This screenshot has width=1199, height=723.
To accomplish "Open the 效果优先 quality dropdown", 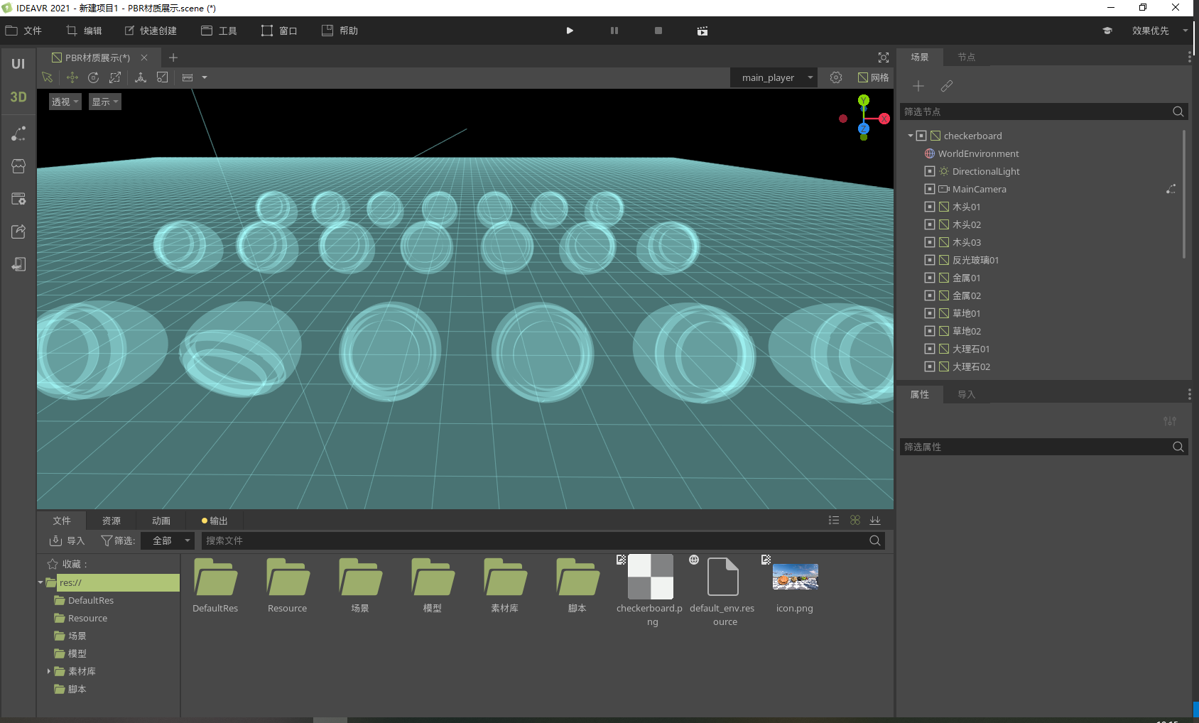I will tap(1159, 31).
